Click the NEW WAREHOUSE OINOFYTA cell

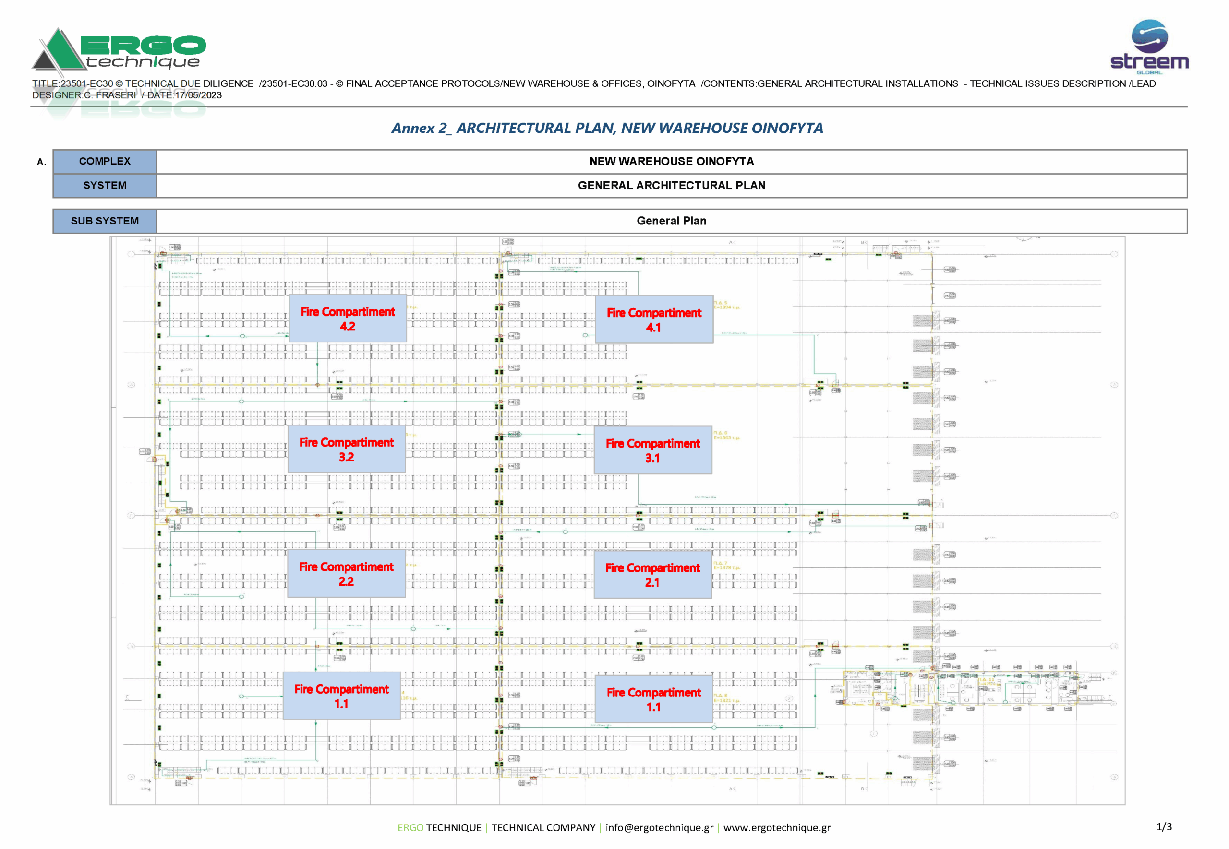(x=671, y=161)
